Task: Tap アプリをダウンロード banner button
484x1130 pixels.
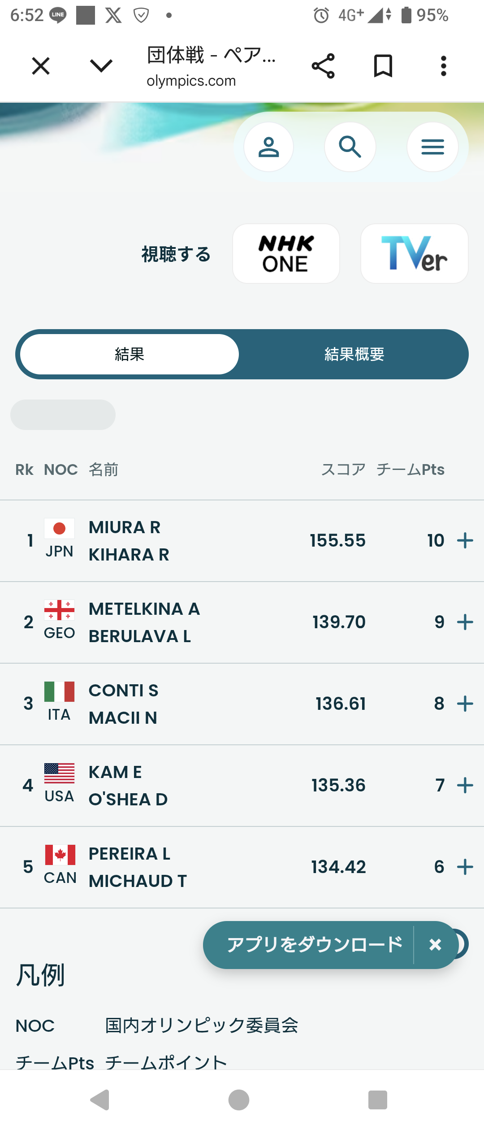Action: click(314, 945)
